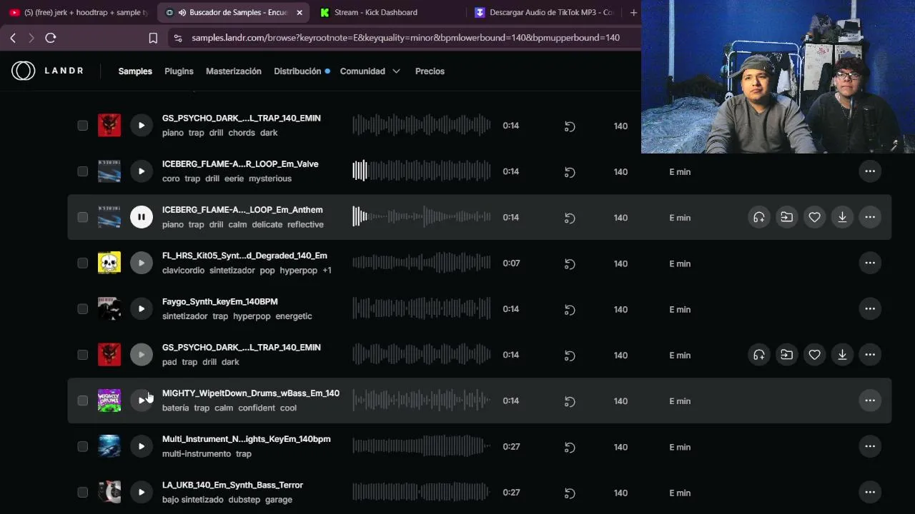
Task: Seek within the ICEBERG Em_Anthem waveform
Action: (x=422, y=217)
